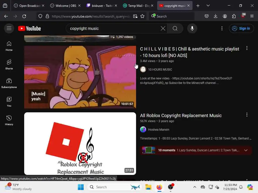Open Copilot preview taskbar icon
The height and width of the screenshot is (193, 258).
(250, 187)
